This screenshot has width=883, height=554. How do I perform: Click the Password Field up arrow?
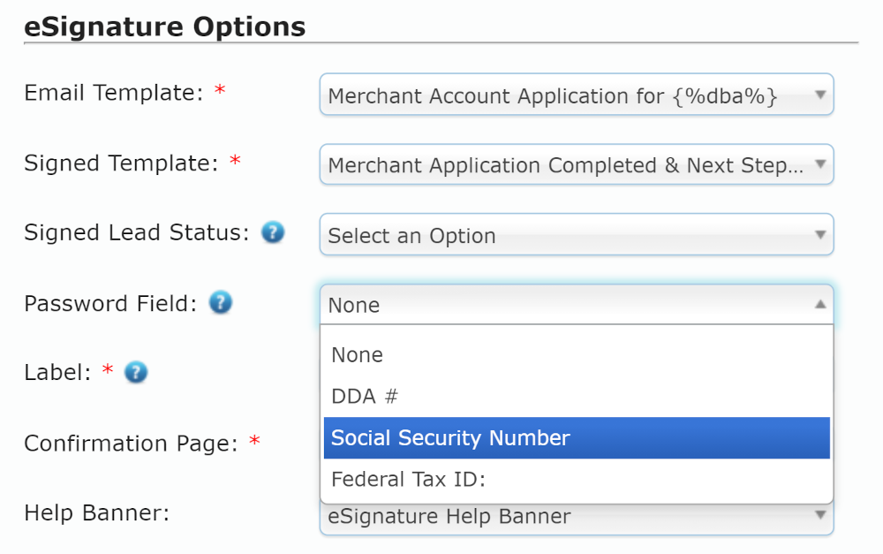click(x=820, y=304)
